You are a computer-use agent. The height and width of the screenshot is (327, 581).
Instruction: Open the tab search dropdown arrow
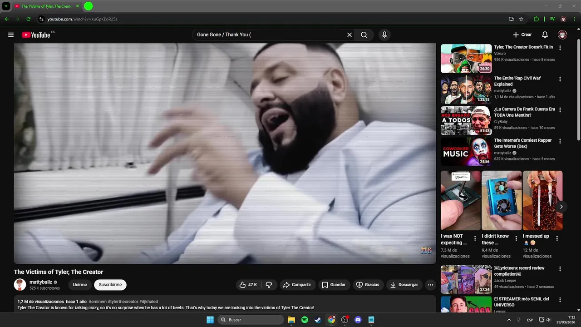(x=6, y=6)
